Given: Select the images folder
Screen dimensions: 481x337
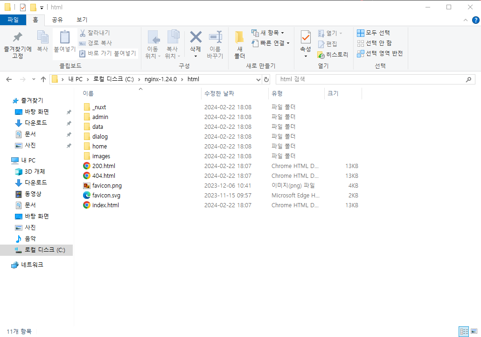Looking at the screenshot, I should (101, 156).
